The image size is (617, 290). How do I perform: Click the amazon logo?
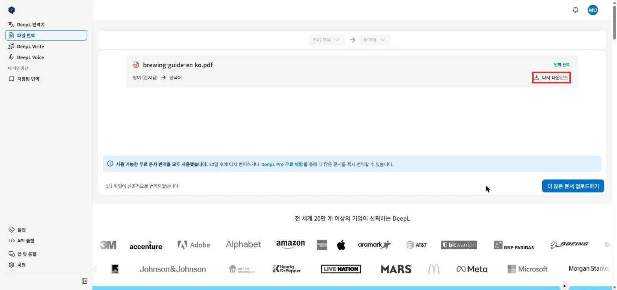click(290, 244)
